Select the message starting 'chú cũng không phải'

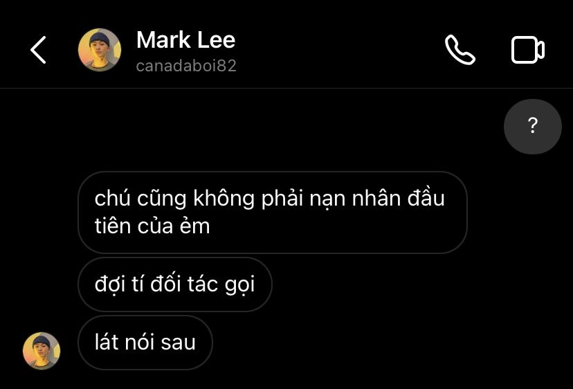point(273,212)
